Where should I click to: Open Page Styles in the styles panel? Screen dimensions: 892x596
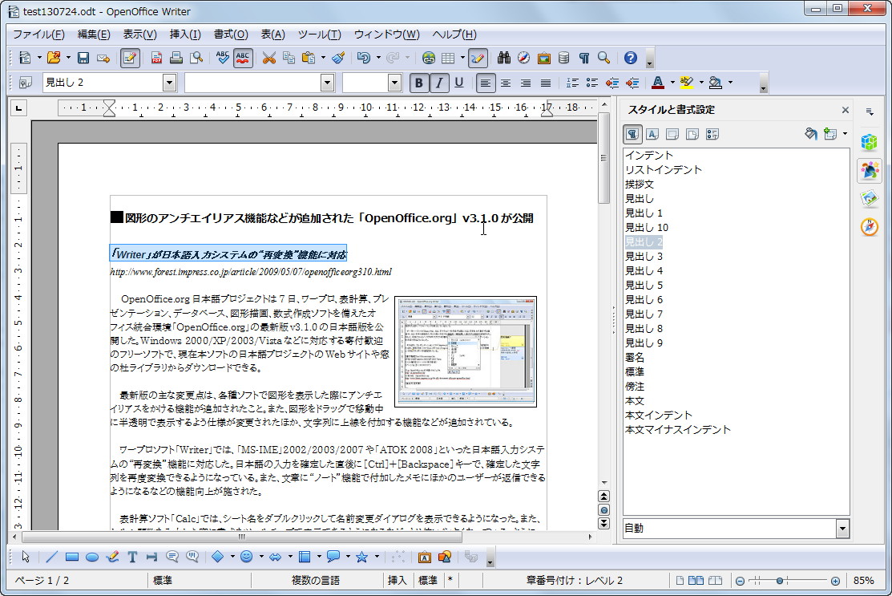(x=692, y=134)
